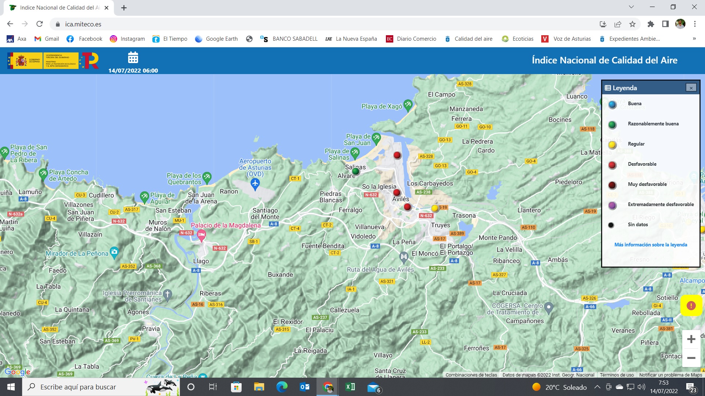
Task: Open Más información sobre la leyenda link
Action: click(x=651, y=245)
